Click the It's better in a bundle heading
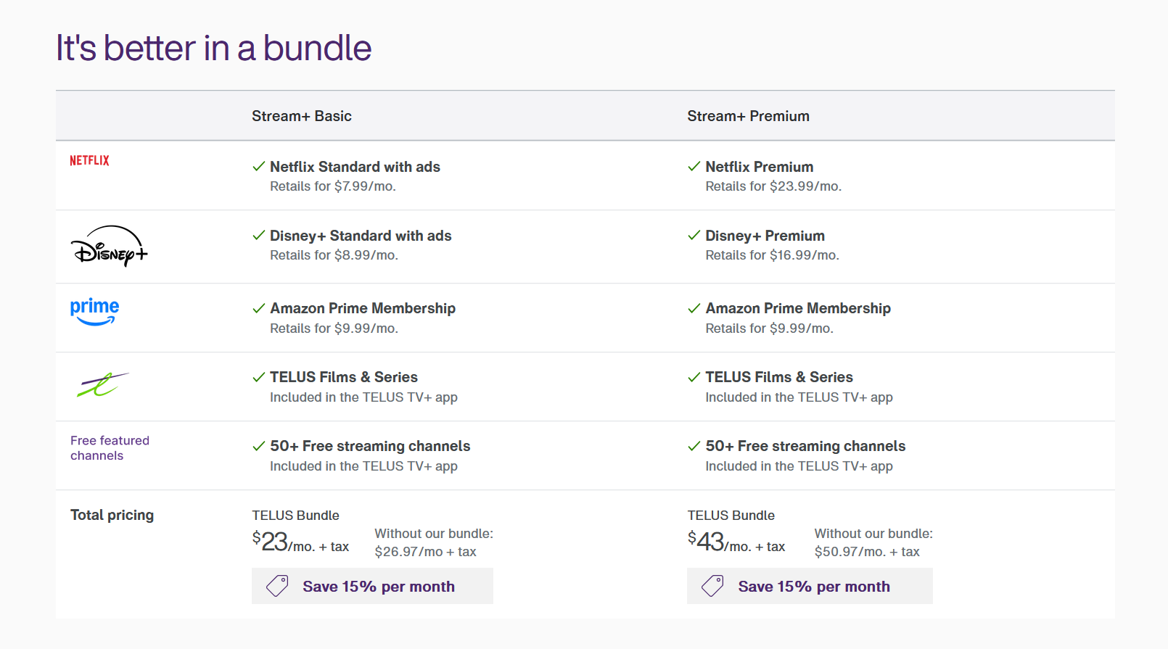Screen dimensions: 1168x649 click(214, 49)
